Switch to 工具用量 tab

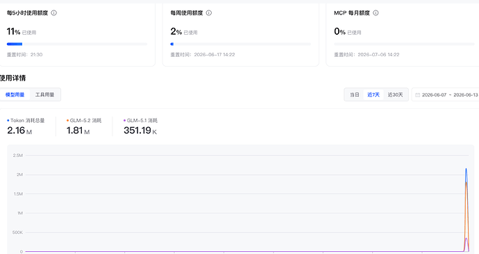[x=44, y=94]
